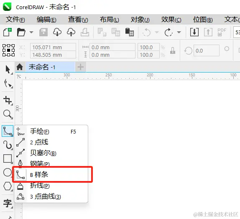This screenshot has width=240, height=219.
Task: Open the 查看(V) menu
Action: pos(78,20)
